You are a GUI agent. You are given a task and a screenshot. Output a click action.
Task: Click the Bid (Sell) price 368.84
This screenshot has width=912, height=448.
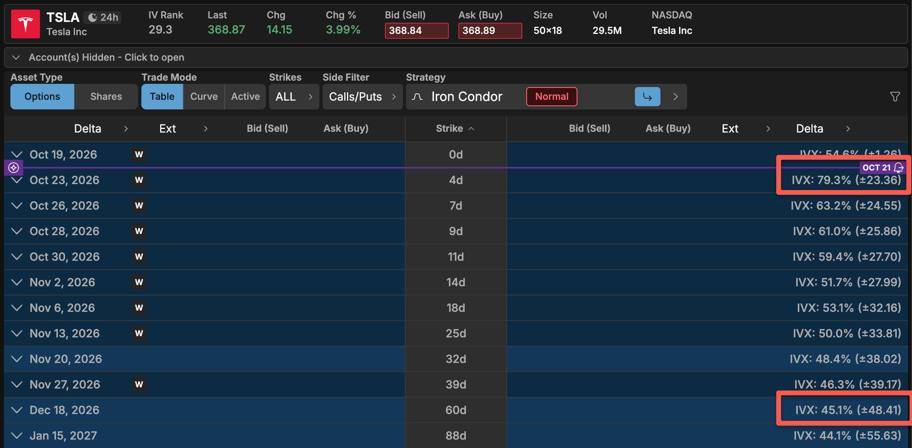tap(416, 31)
